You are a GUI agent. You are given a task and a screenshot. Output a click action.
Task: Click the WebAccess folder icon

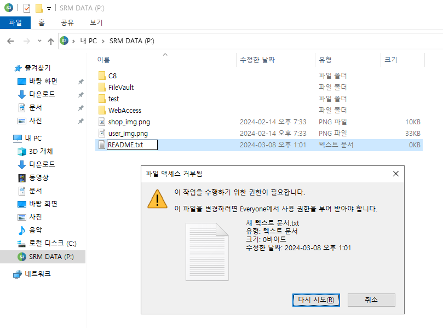[102, 110]
